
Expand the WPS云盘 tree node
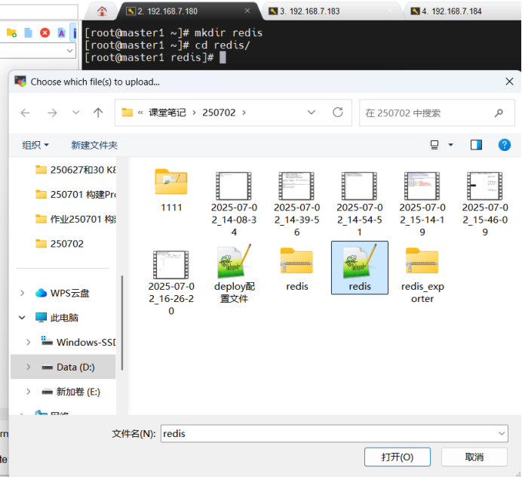pyautogui.click(x=23, y=293)
